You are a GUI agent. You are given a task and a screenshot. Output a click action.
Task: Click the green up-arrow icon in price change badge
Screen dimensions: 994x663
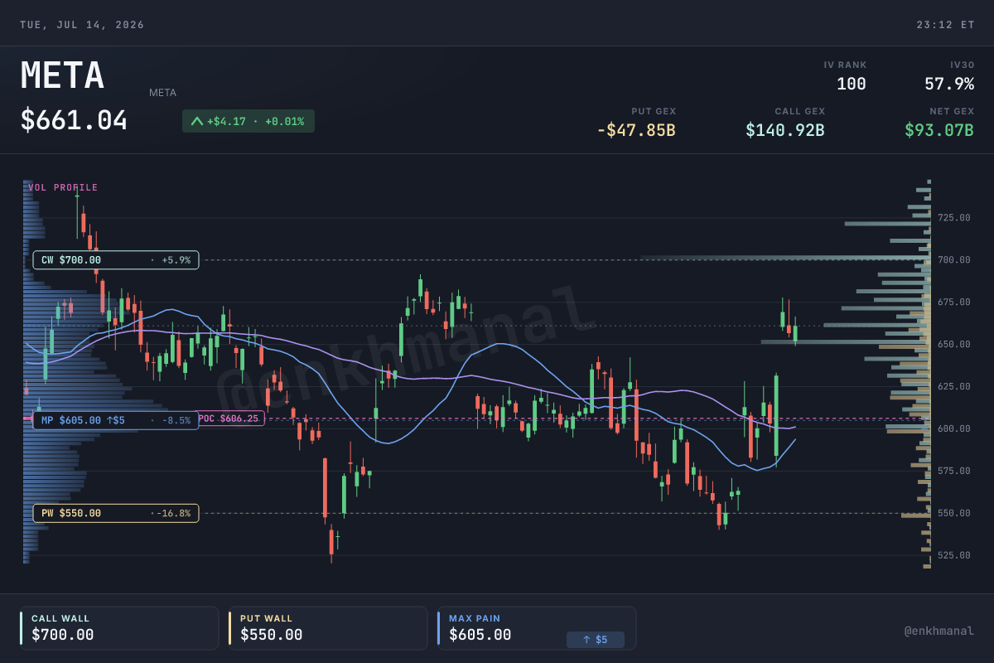[197, 121]
